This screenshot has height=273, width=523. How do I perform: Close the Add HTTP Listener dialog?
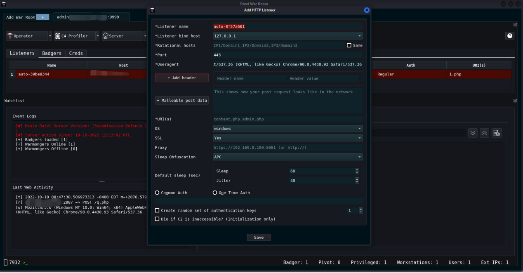367,10
